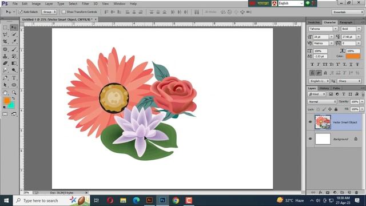This screenshot has width=366, height=206.
Task: Open Illustrator from the taskbar
Action: [149, 200]
